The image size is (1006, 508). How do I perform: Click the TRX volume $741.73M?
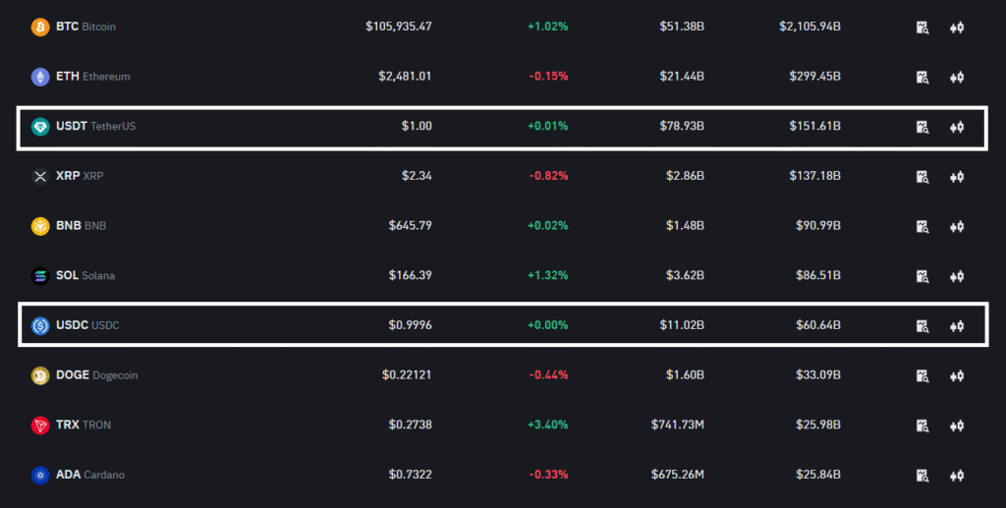(x=678, y=424)
